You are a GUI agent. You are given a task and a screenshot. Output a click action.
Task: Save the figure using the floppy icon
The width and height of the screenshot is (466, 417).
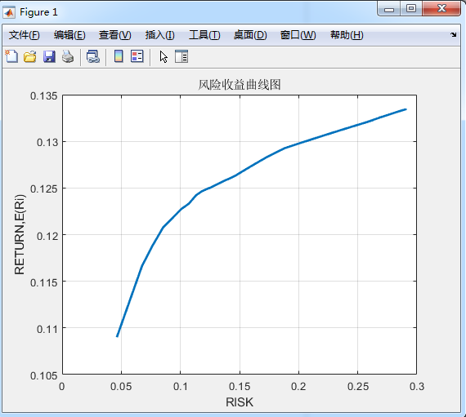tap(49, 56)
